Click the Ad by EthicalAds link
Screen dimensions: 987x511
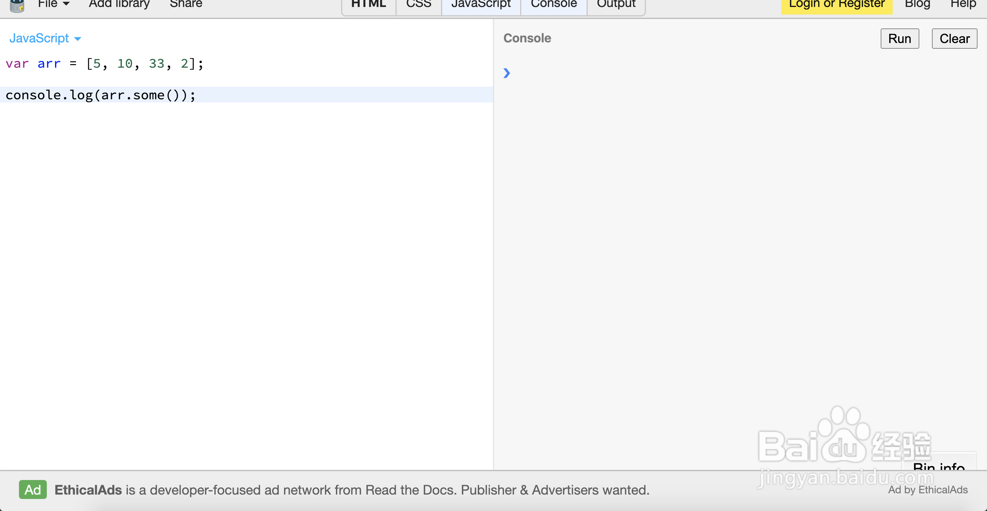click(928, 489)
